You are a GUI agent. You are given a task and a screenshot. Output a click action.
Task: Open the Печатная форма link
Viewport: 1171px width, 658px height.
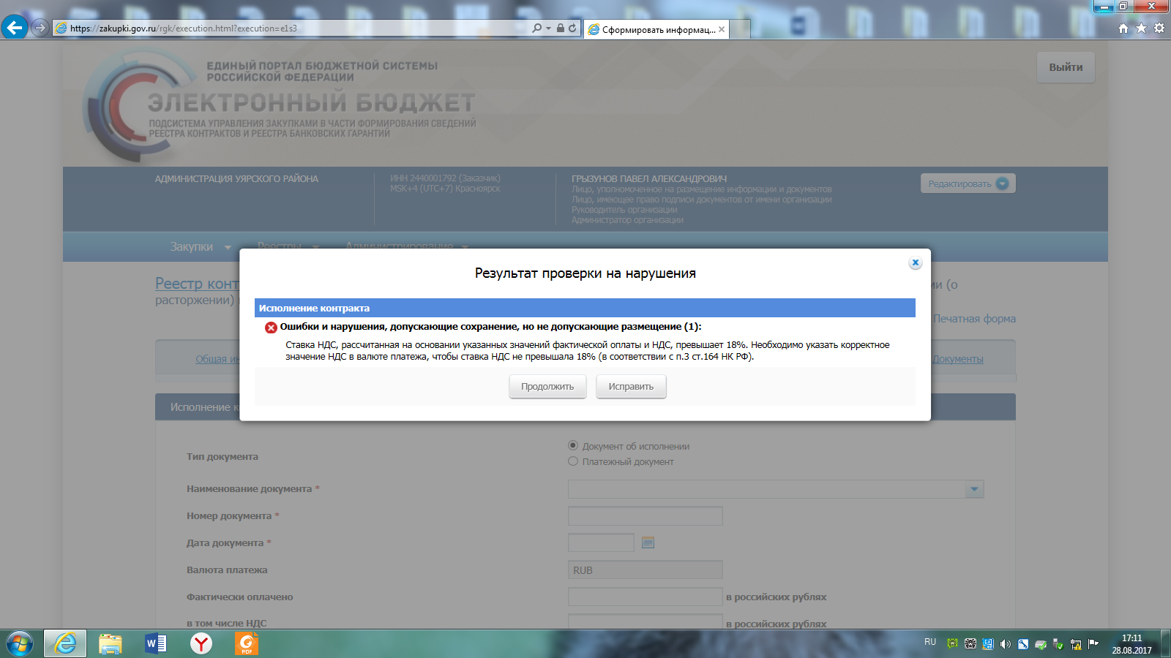pos(974,319)
